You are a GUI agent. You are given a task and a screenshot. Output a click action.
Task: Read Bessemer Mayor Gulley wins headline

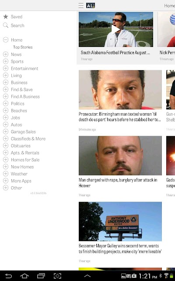[x=120, y=249]
